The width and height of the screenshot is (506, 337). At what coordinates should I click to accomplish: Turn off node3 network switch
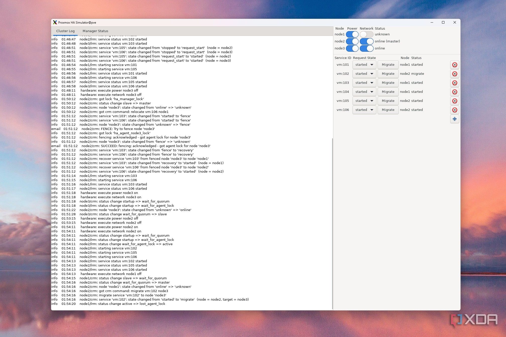point(366,48)
